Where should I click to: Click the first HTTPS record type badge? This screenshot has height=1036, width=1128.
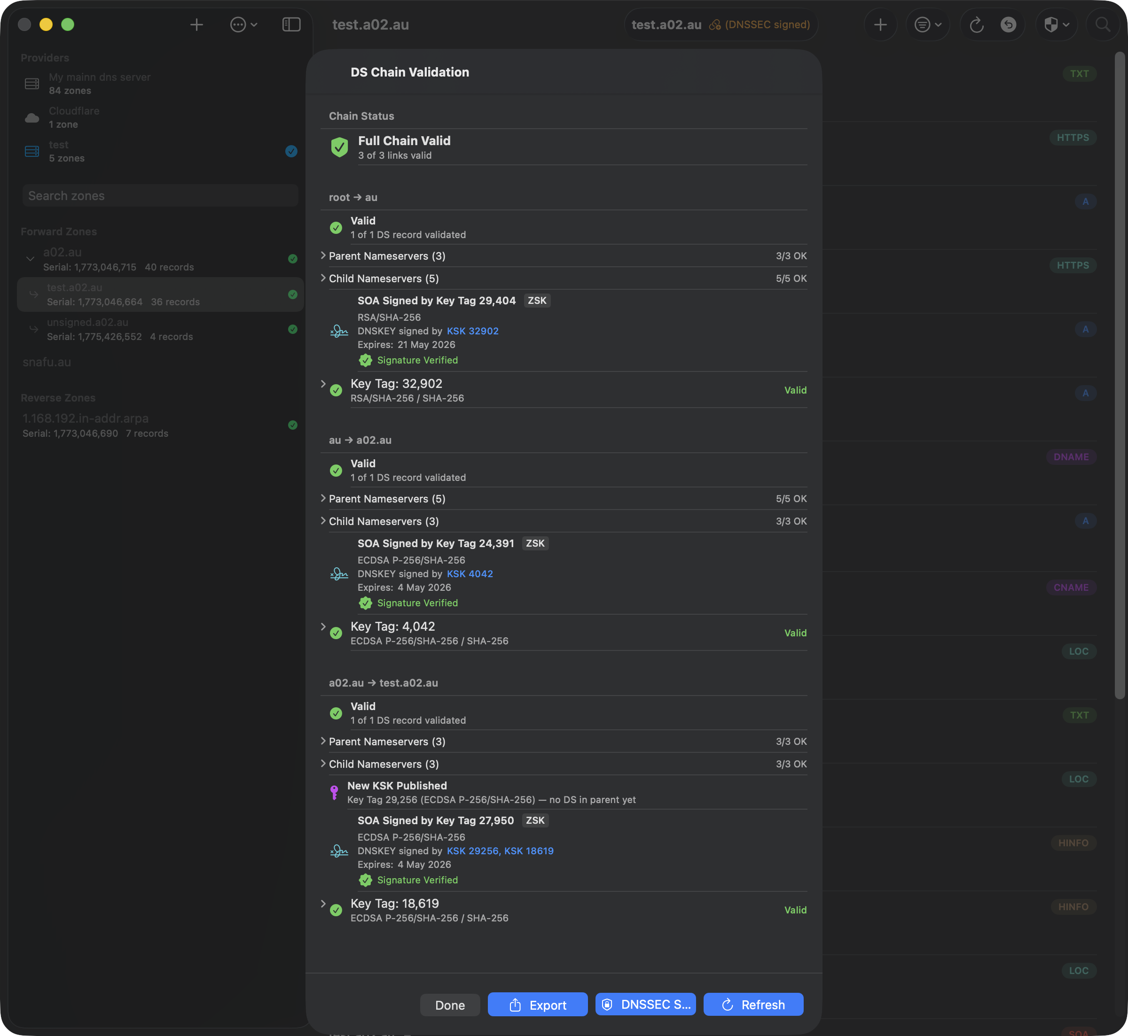tap(1073, 137)
